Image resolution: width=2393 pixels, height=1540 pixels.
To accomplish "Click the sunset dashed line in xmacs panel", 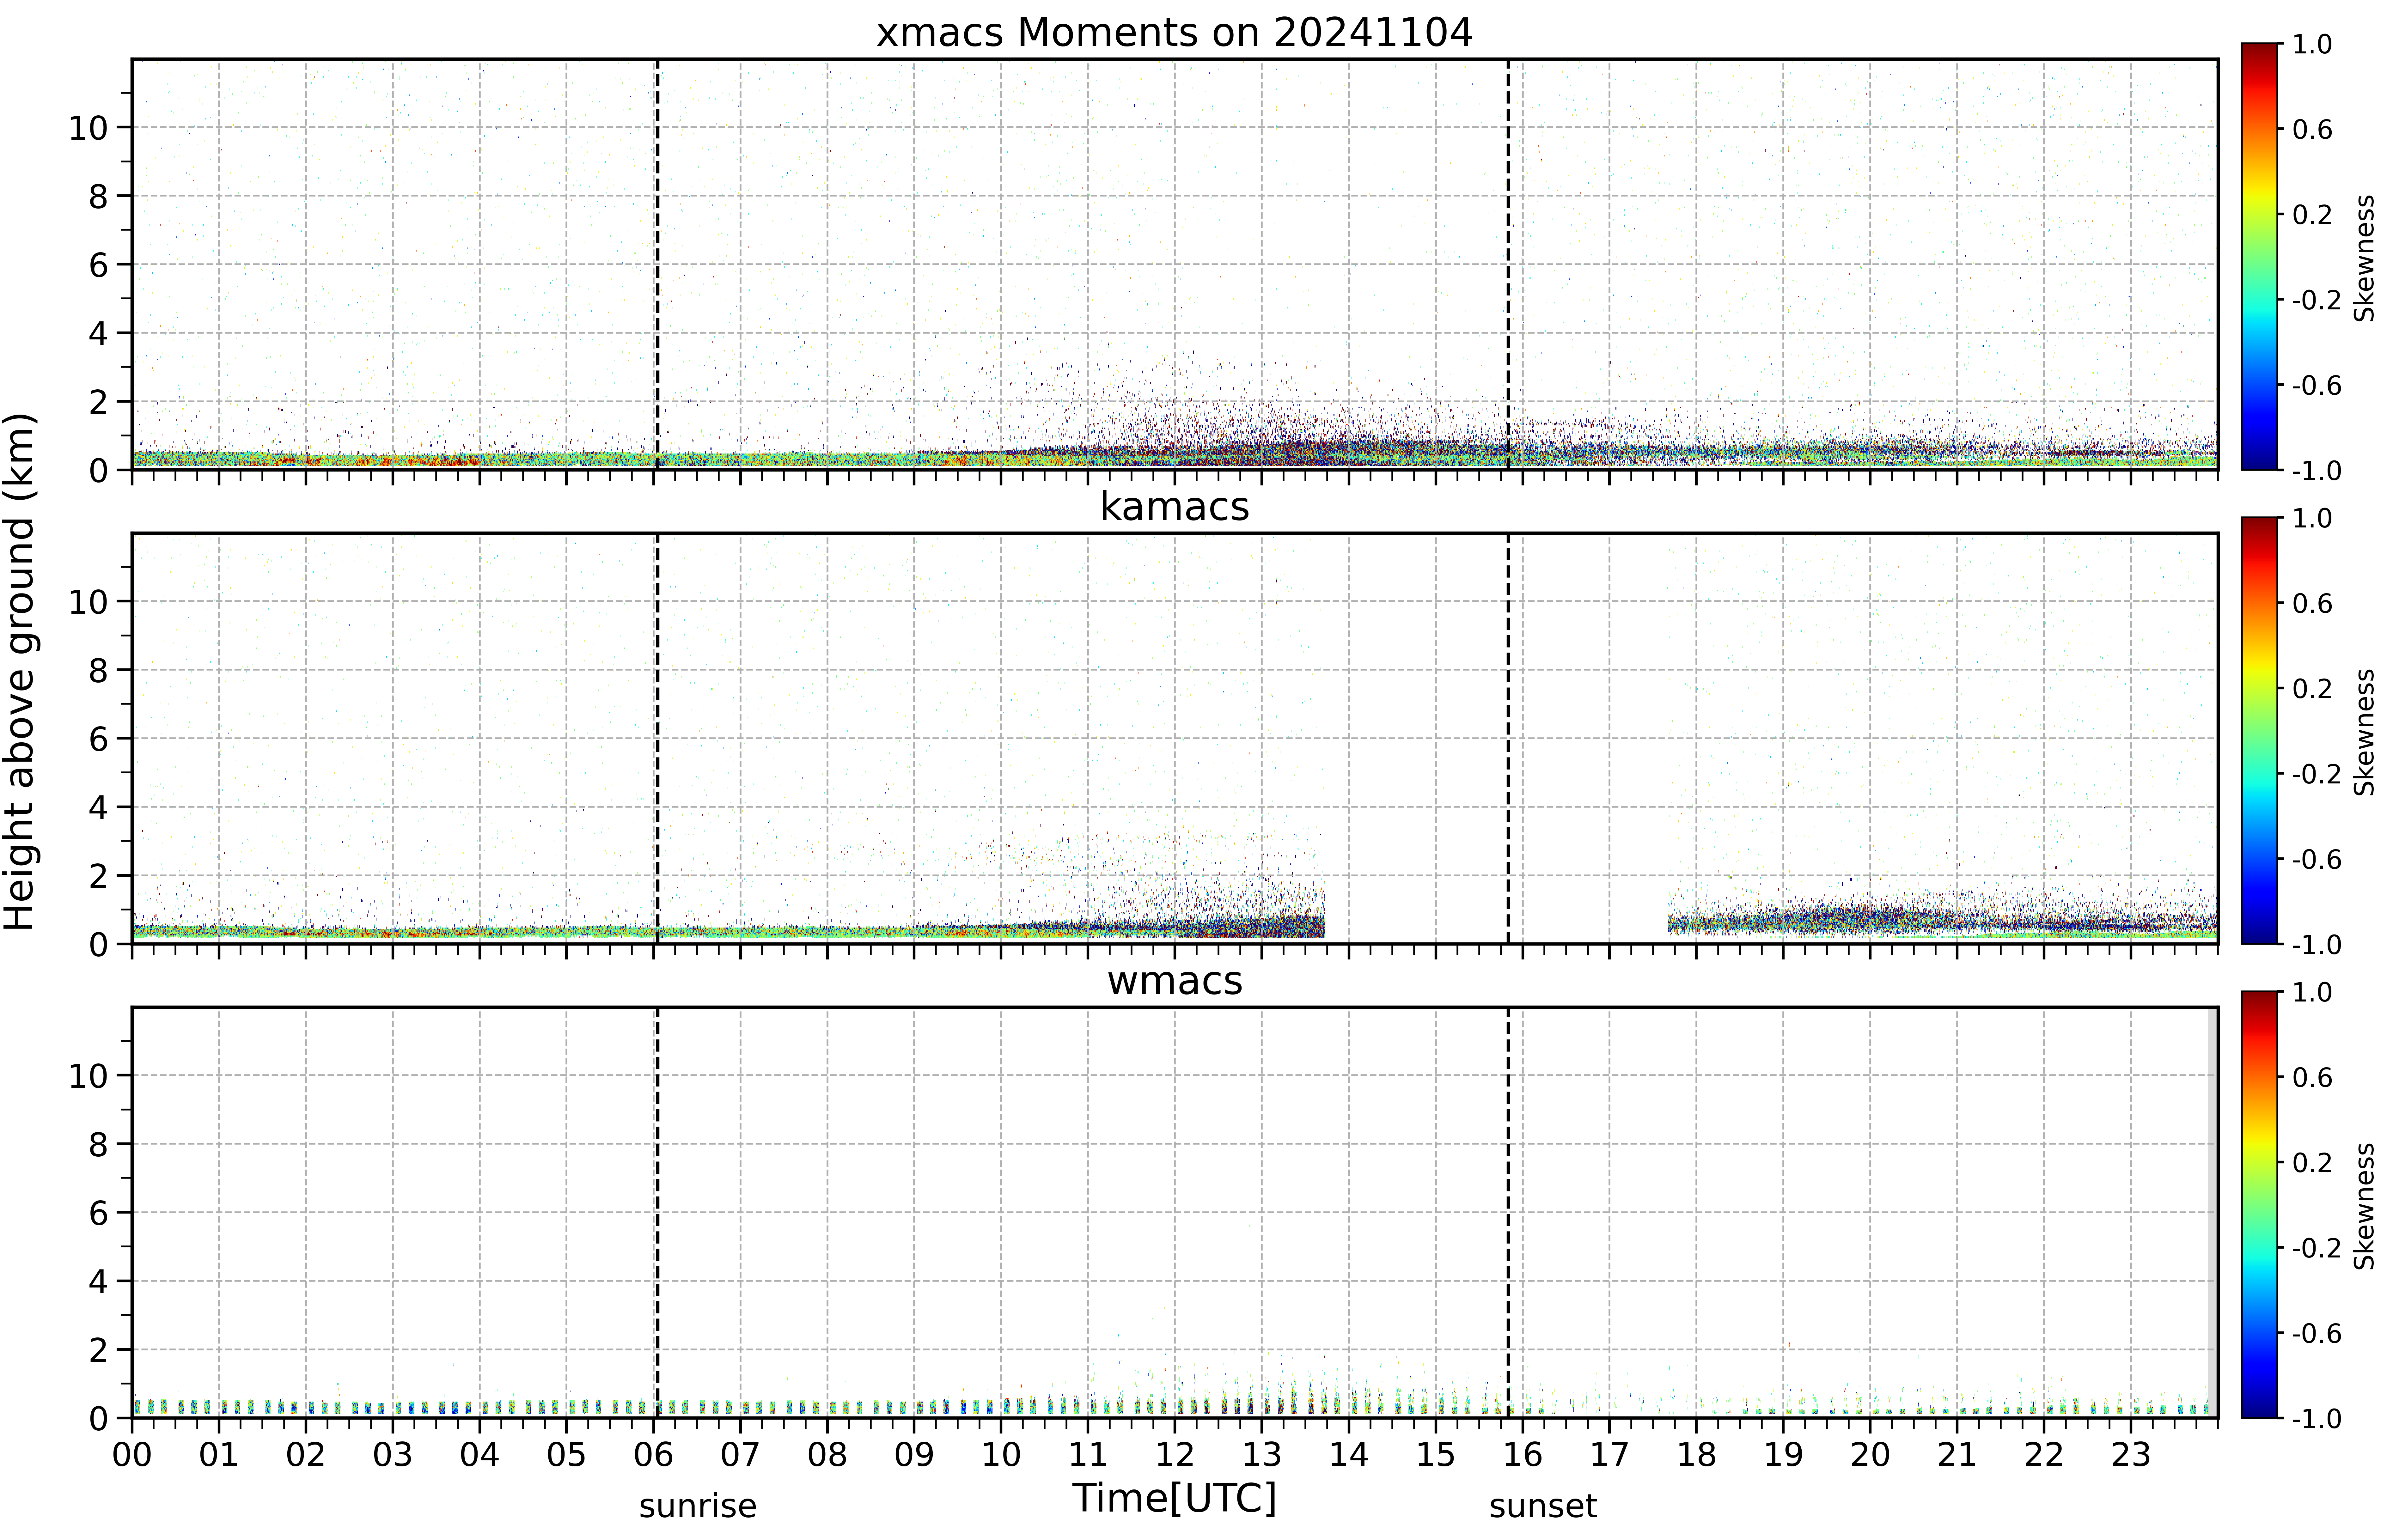I will click(1508, 264).
